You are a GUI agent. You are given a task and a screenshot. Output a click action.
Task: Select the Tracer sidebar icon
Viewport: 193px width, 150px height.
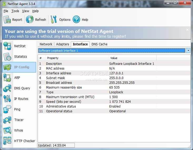[x=7, y=120]
